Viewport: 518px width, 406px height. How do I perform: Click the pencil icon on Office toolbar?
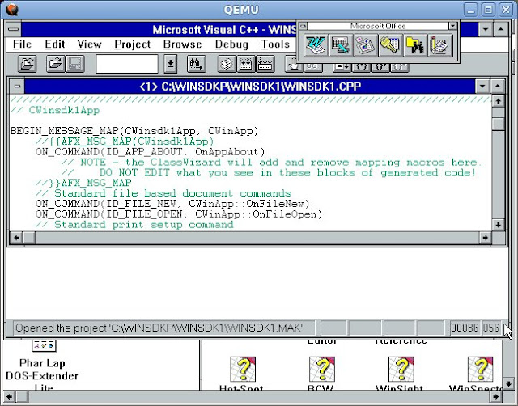pos(440,45)
